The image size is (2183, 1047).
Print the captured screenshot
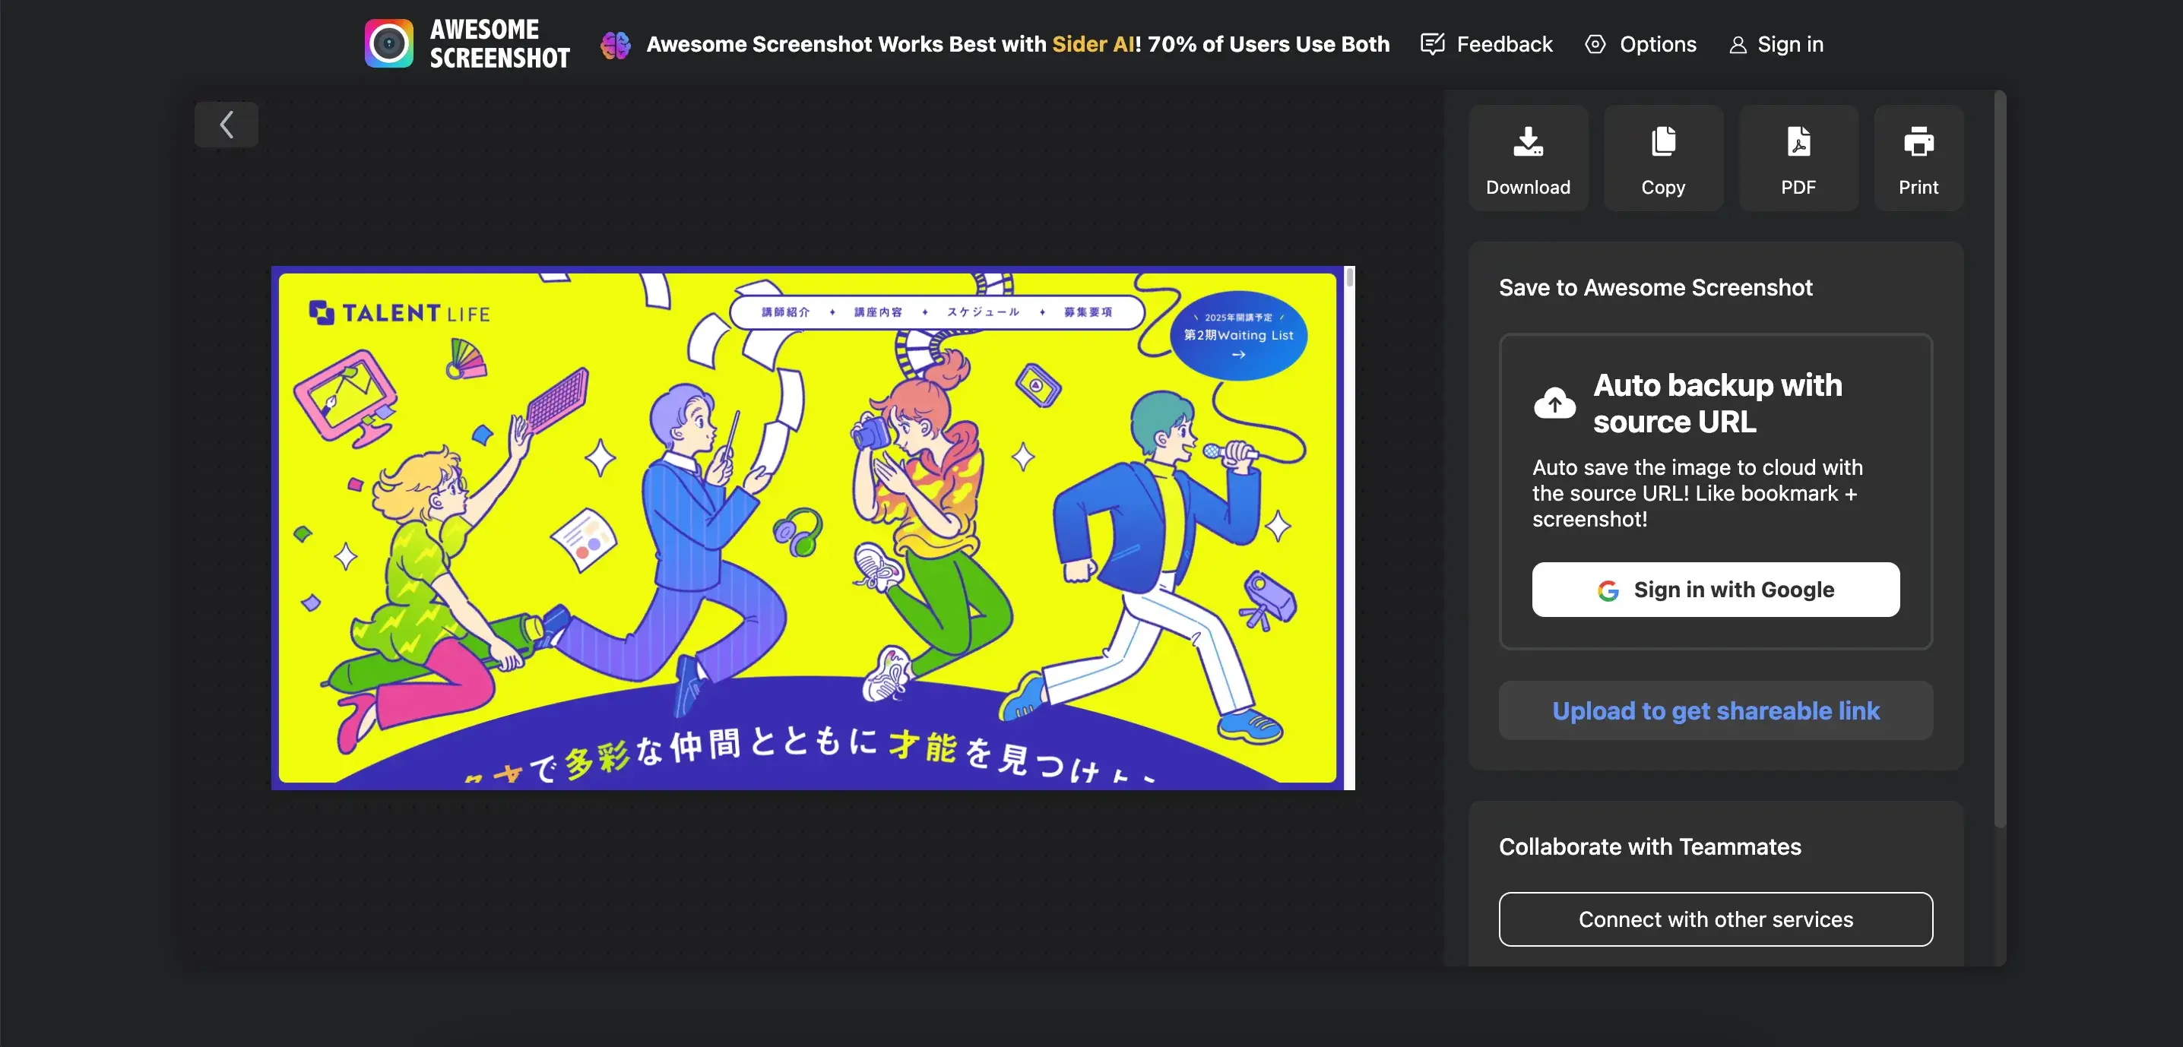(1918, 158)
